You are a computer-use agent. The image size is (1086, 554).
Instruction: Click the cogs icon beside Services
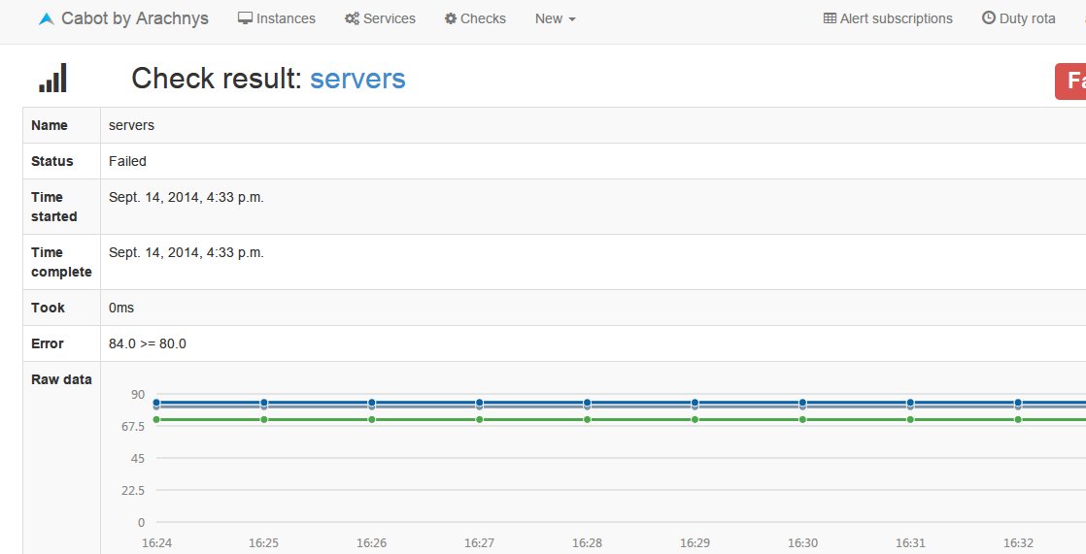coord(352,18)
